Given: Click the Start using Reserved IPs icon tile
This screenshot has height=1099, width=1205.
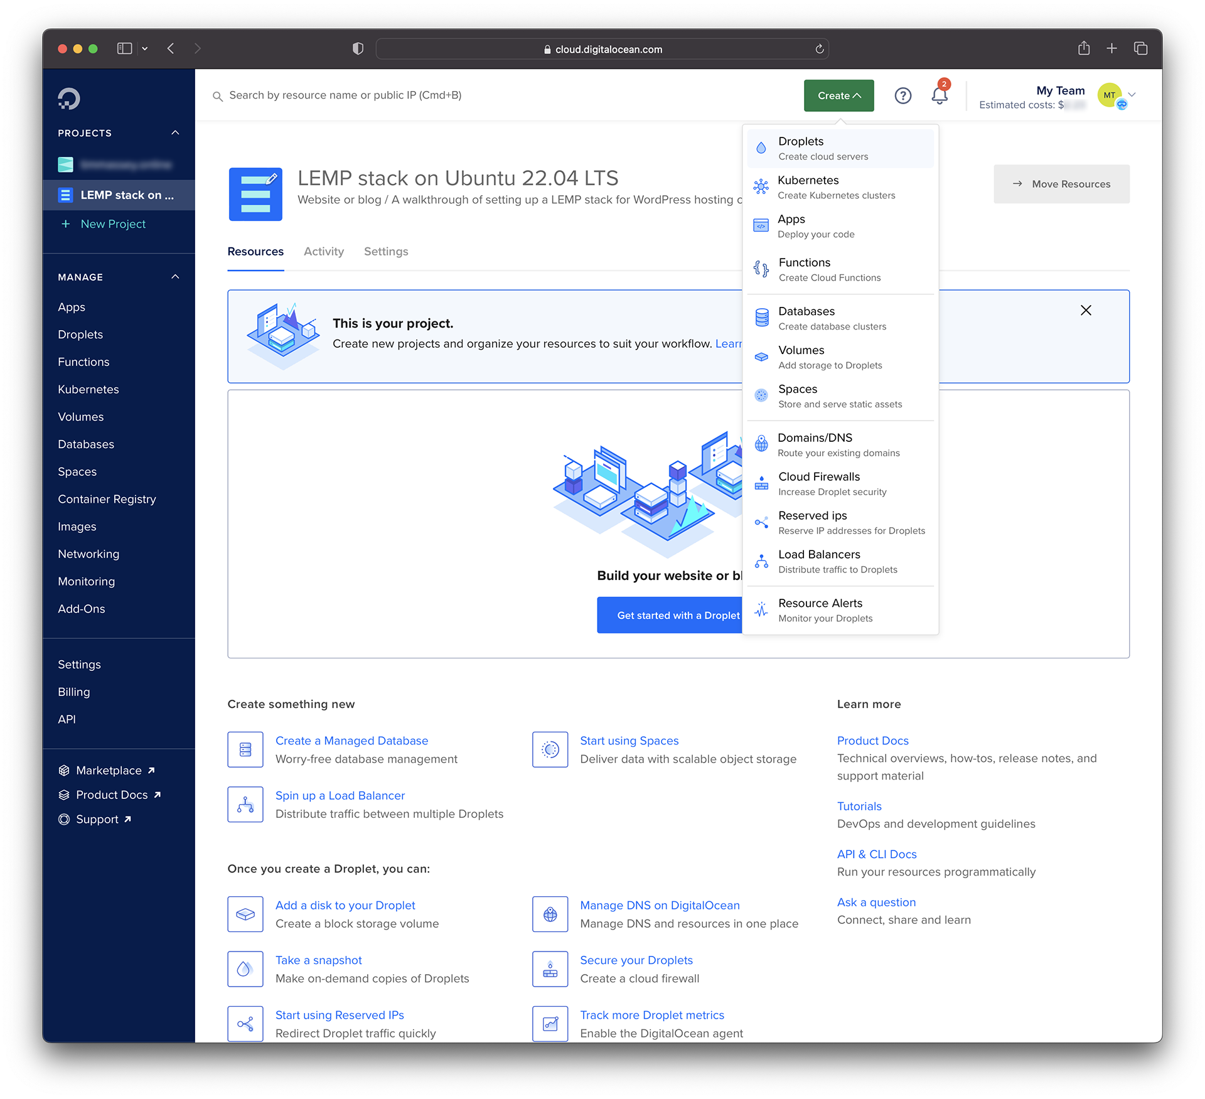Looking at the screenshot, I should [x=245, y=1024].
